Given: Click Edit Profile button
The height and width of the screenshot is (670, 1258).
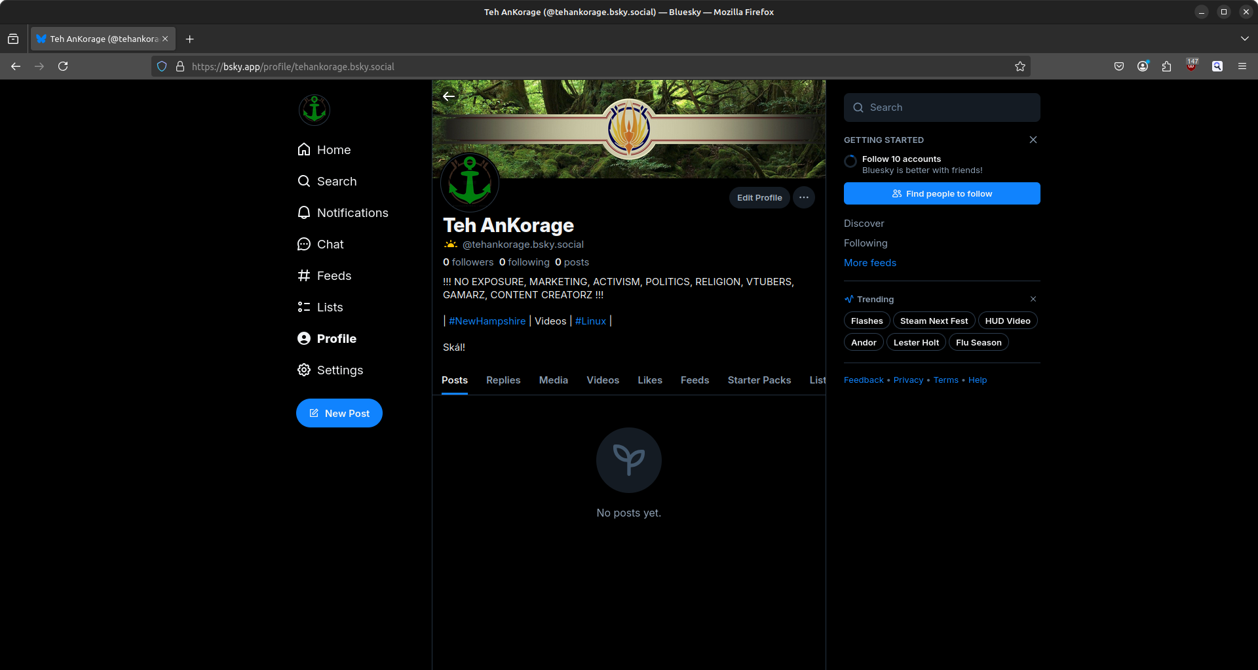Looking at the screenshot, I should coord(759,197).
